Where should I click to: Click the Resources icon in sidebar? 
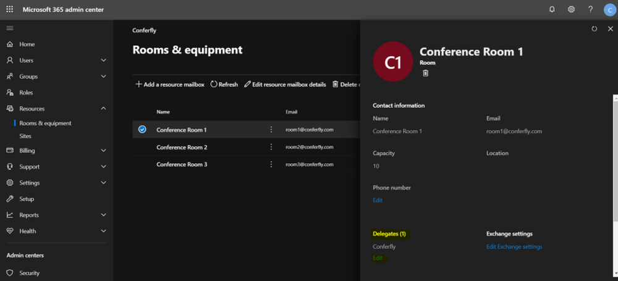[x=10, y=108]
